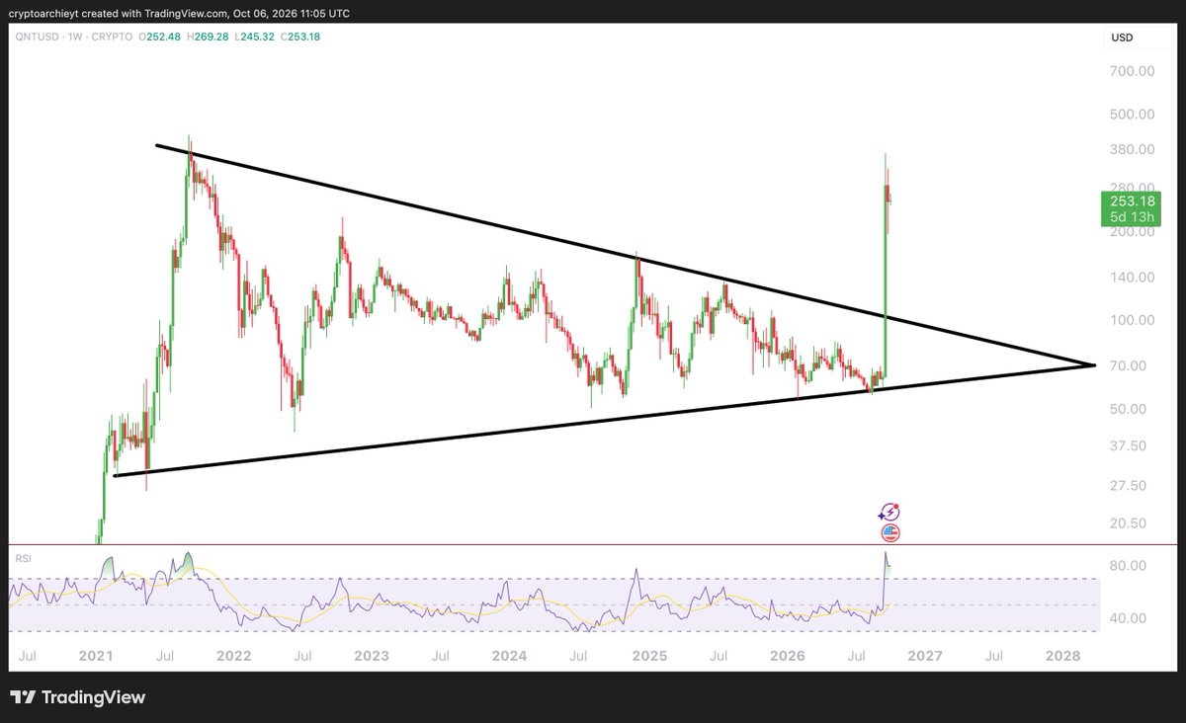Click the close value C253.18 in header

302,37
